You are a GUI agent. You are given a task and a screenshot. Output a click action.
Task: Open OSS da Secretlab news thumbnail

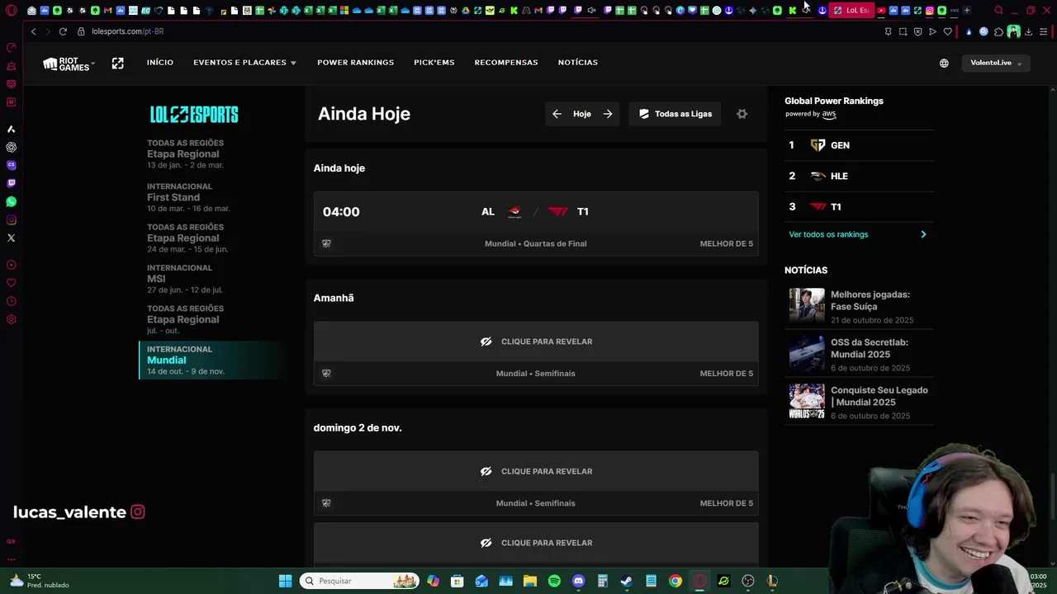(806, 354)
